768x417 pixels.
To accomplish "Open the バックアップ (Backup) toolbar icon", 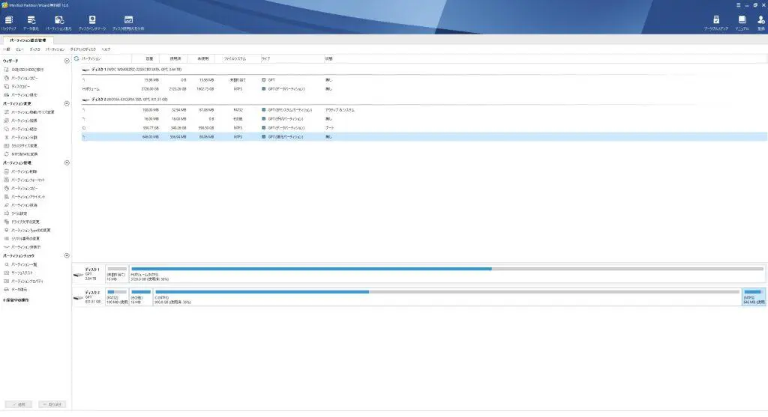I will coord(8,22).
